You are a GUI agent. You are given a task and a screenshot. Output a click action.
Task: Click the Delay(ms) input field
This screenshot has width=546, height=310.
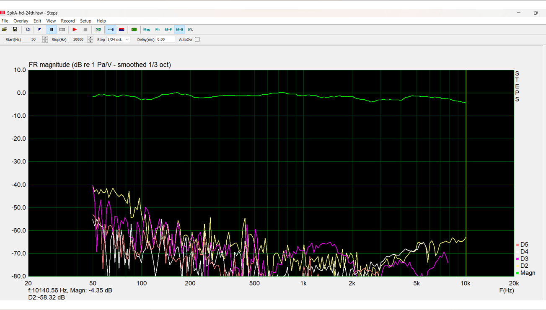point(165,40)
